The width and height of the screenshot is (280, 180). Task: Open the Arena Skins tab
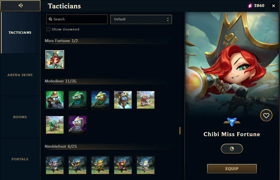pyautogui.click(x=20, y=75)
